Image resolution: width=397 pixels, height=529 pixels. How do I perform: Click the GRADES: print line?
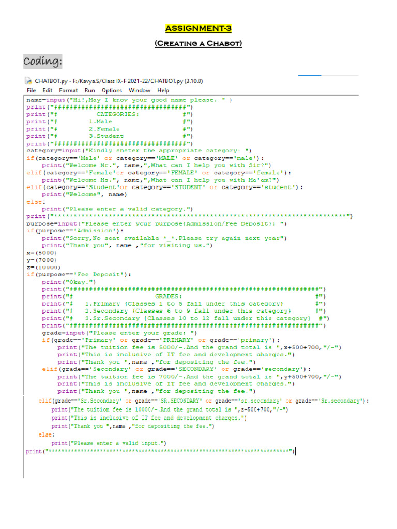pyautogui.click(x=184, y=297)
